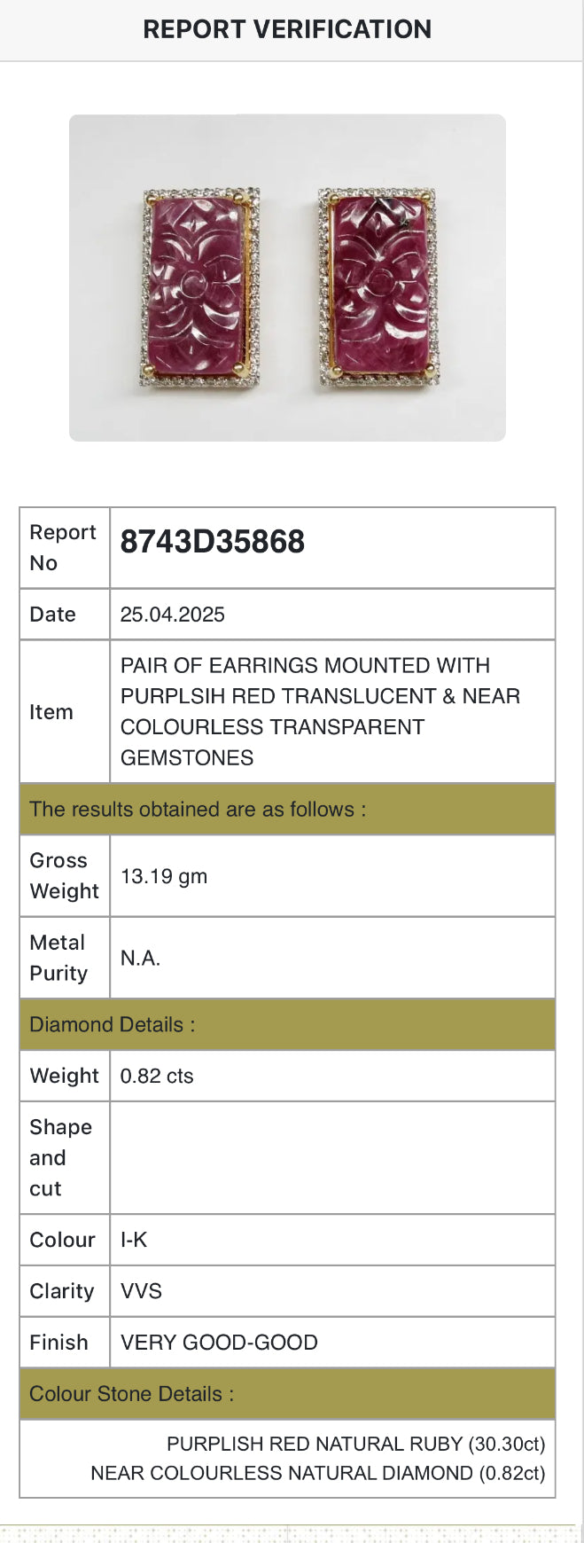The height and width of the screenshot is (1543, 584).
Task: Click the Item row label
Action: tap(51, 712)
